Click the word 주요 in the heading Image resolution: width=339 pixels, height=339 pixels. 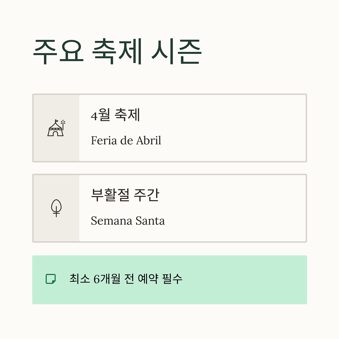59,51
